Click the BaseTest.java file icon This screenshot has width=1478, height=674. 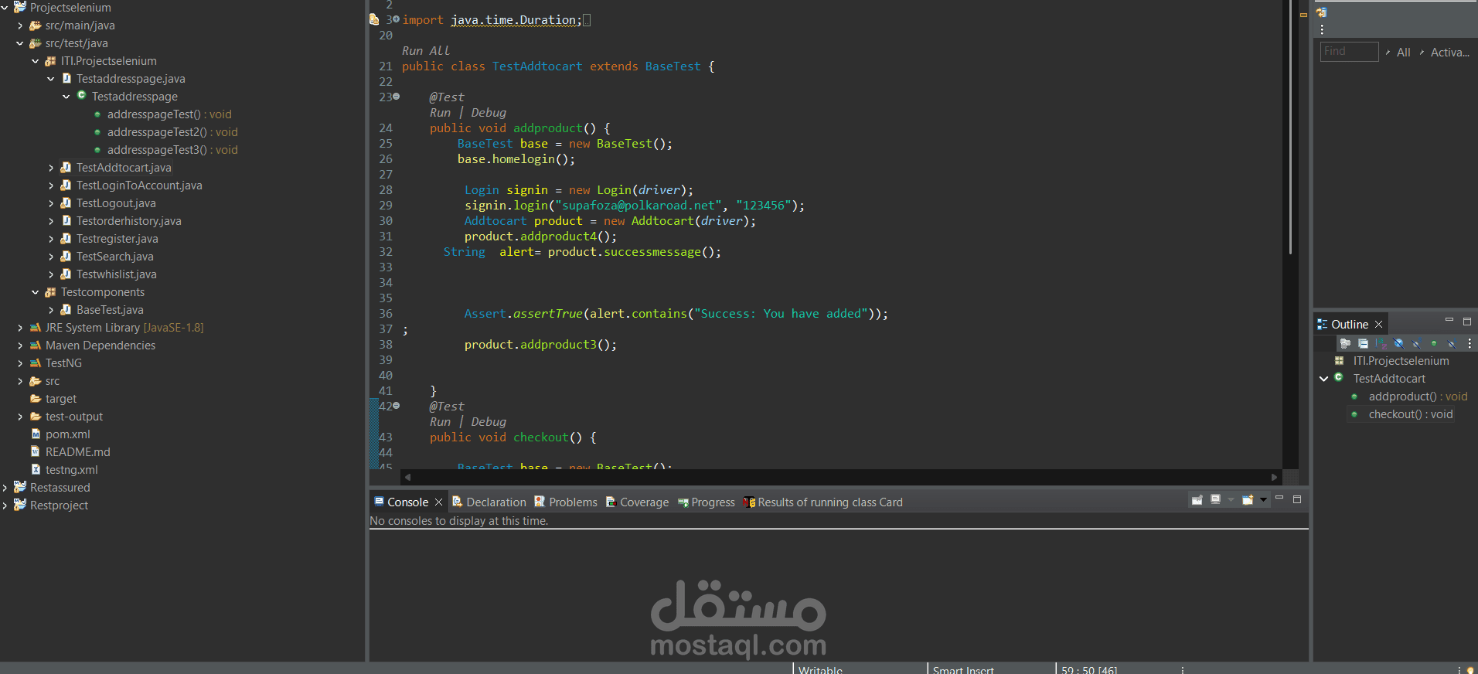[66, 310]
